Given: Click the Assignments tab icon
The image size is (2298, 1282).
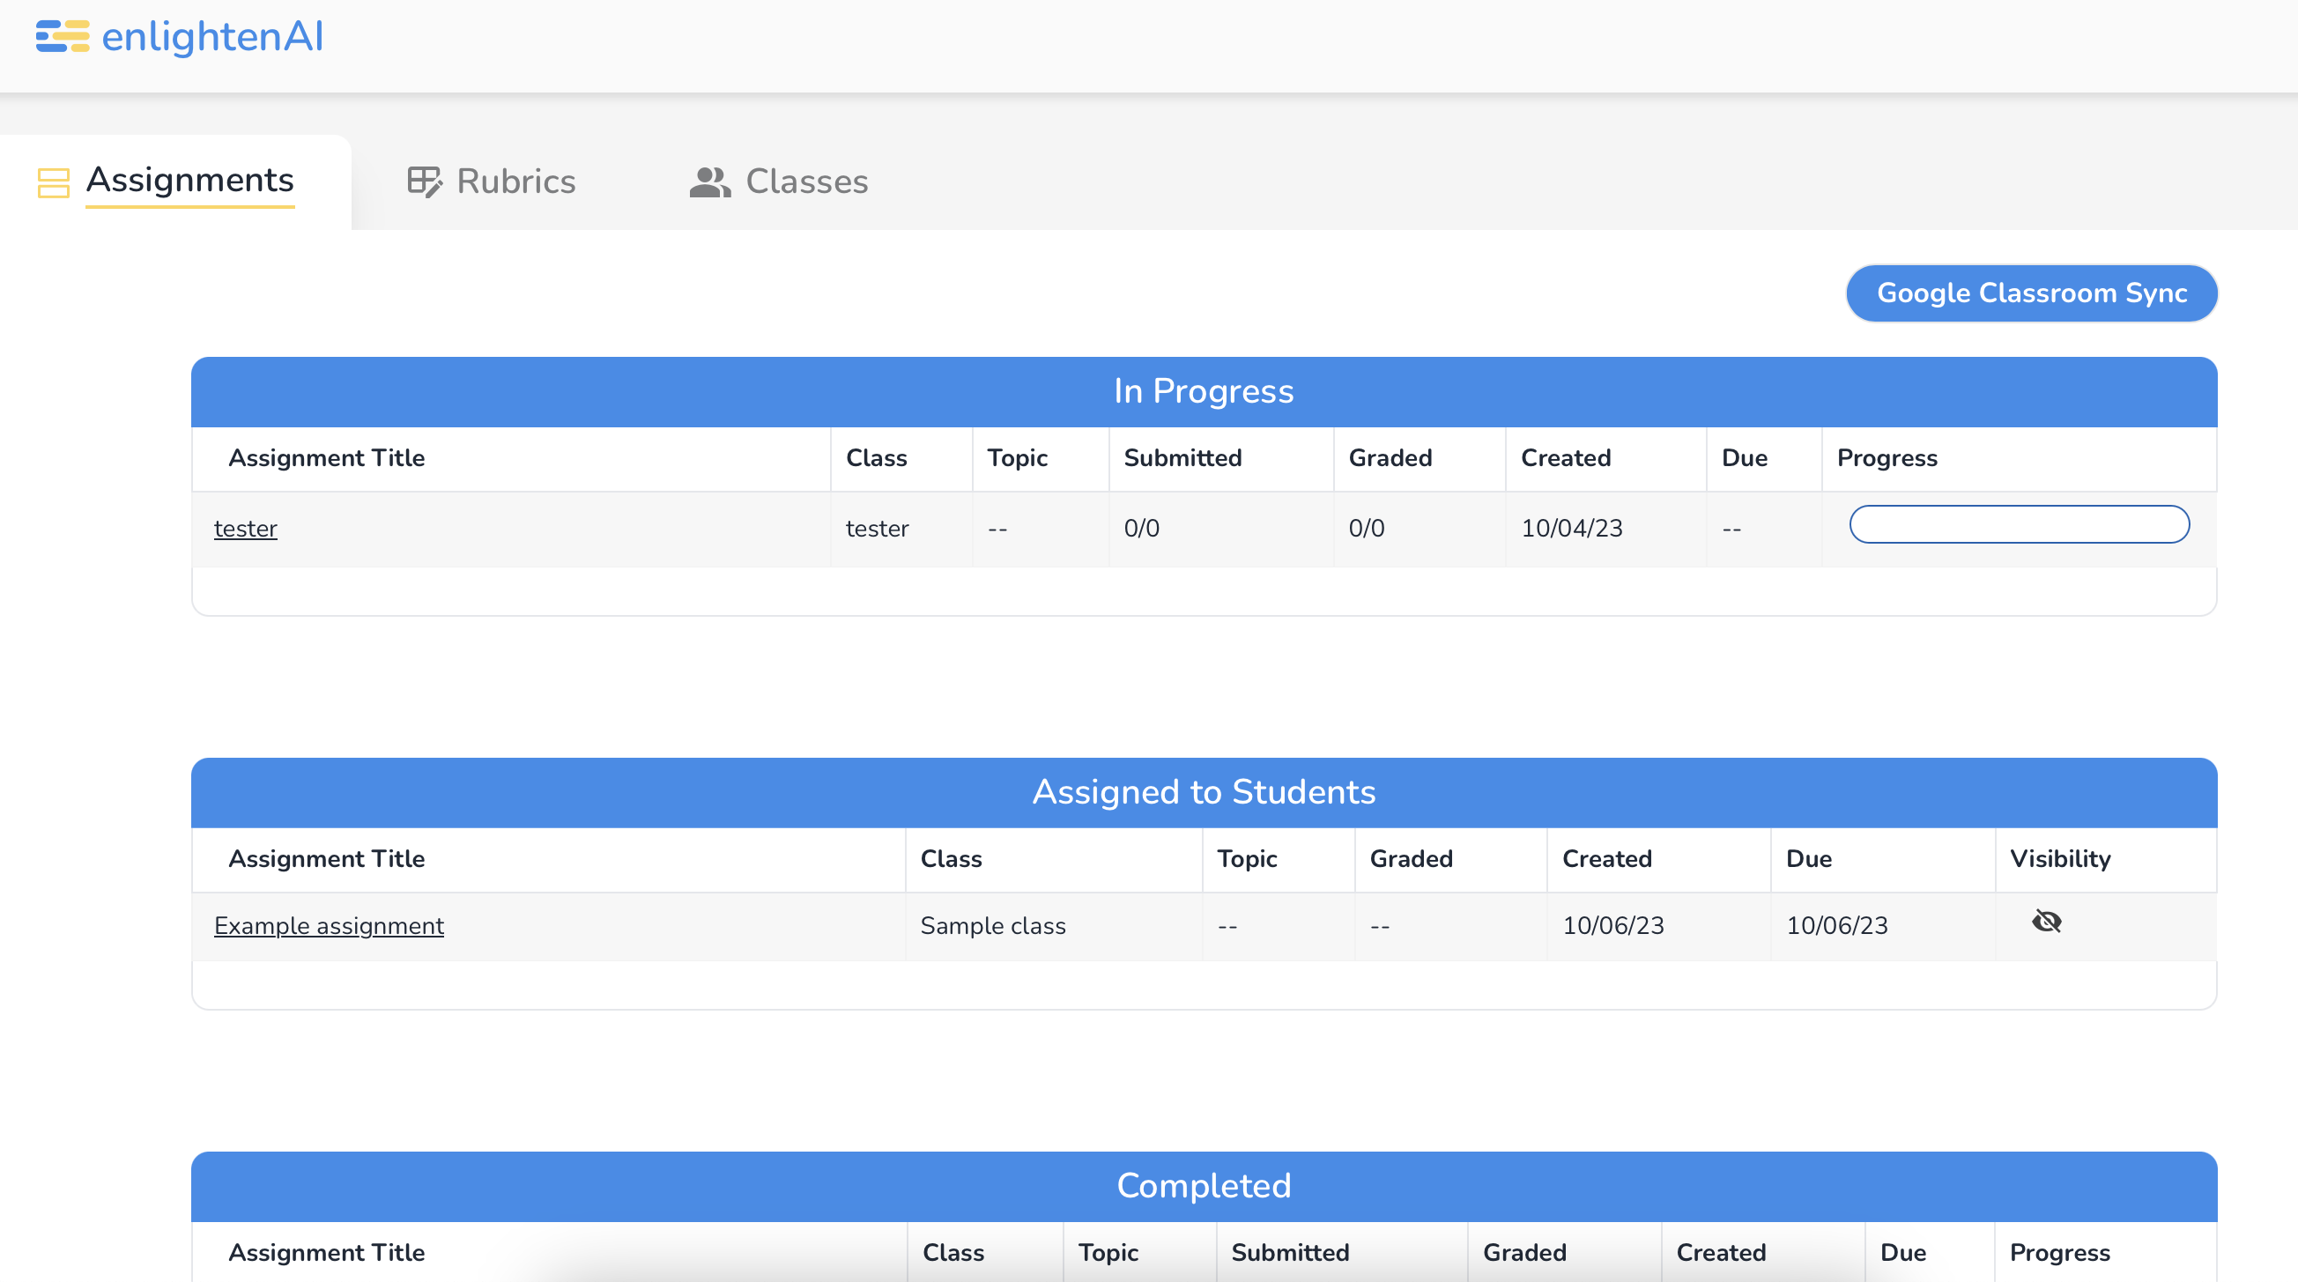Looking at the screenshot, I should pyautogui.click(x=54, y=183).
